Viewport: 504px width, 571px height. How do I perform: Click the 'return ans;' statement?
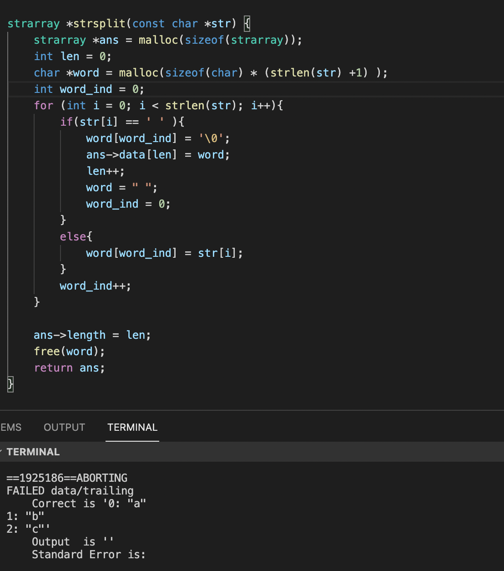(69, 368)
